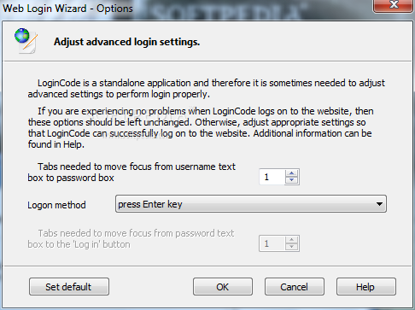Decrease the username-to-password tab count with the down arrow

pyautogui.click(x=291, y=180)
